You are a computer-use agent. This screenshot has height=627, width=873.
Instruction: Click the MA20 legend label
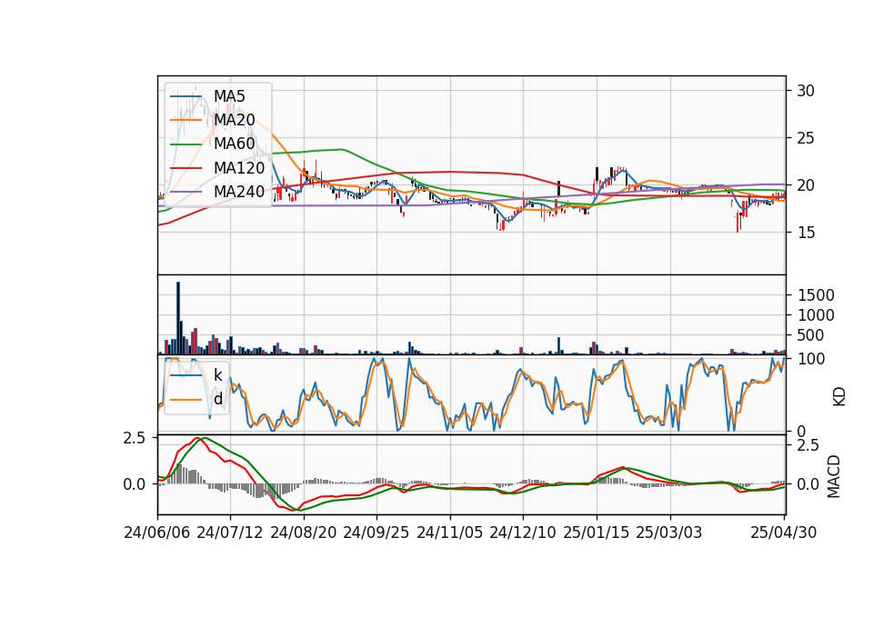(234, 120)
